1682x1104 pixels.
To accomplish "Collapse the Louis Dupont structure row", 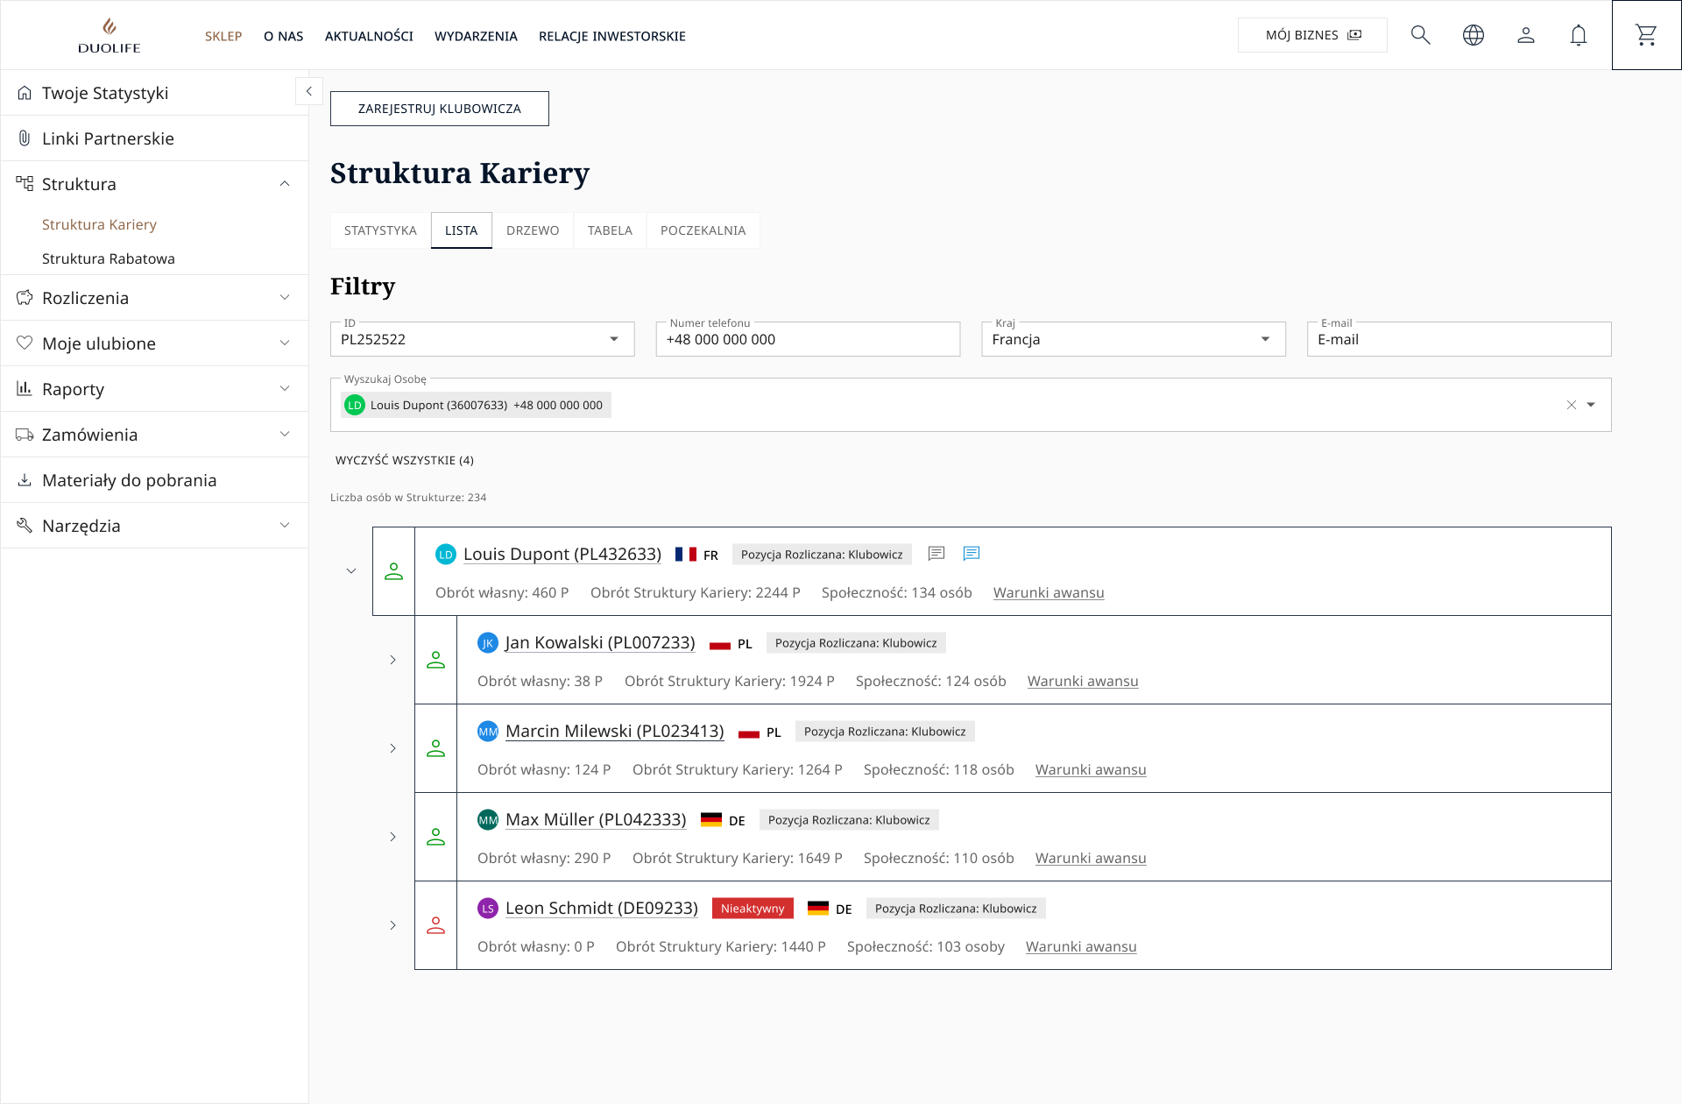I will [x=351, y=571].
